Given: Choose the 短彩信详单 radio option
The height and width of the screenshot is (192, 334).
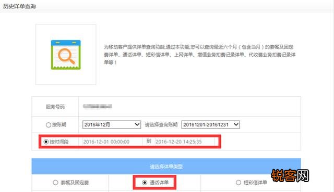Looking at the screenshot, I should 238,183.
